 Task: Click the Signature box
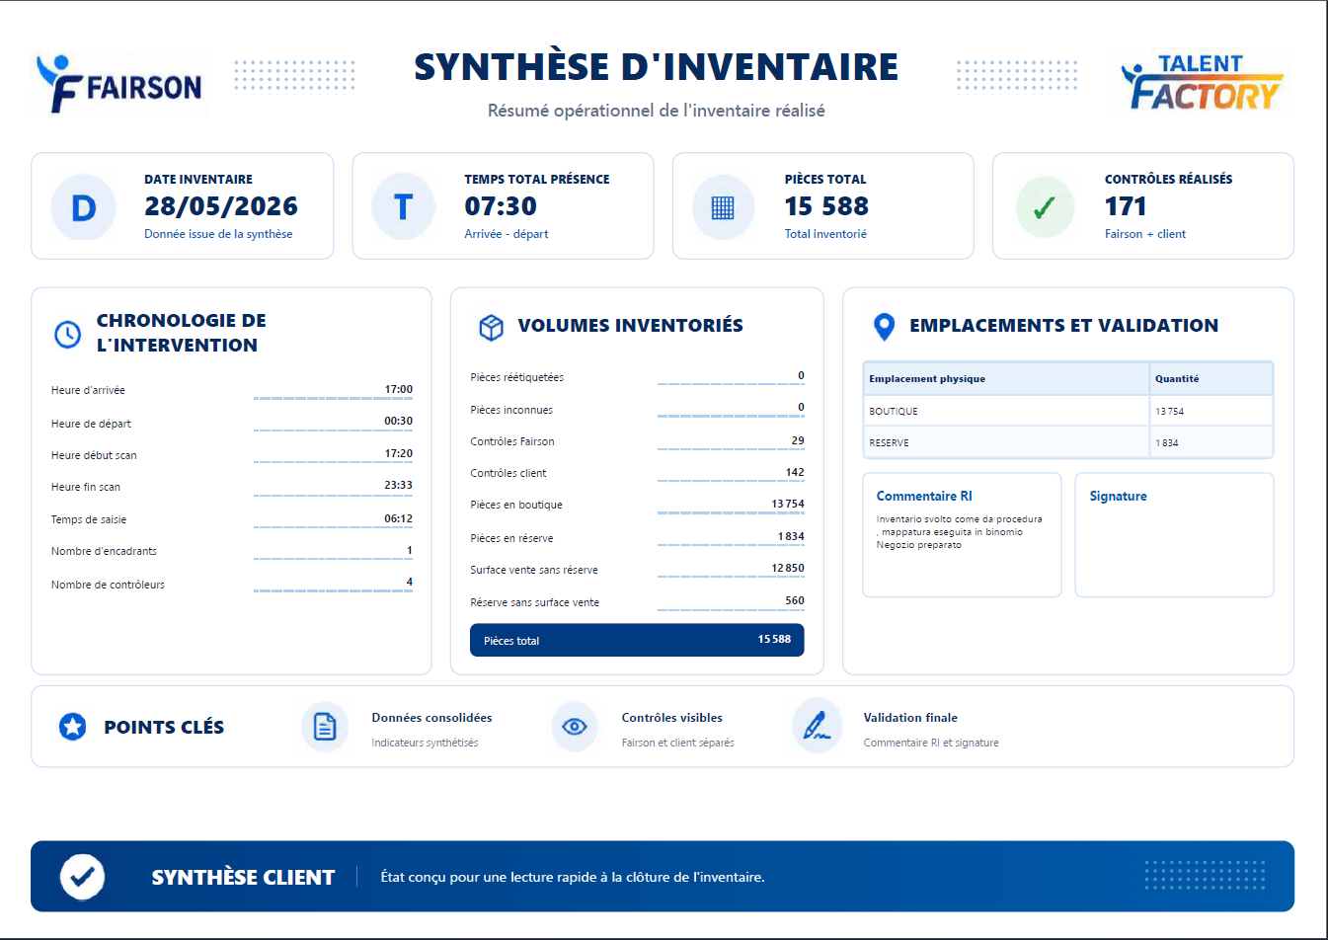tap(1174, 534)
